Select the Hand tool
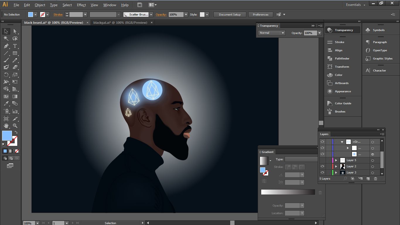Image resolution: width=400 pixels, height=225 pixels. pos(6,126)
